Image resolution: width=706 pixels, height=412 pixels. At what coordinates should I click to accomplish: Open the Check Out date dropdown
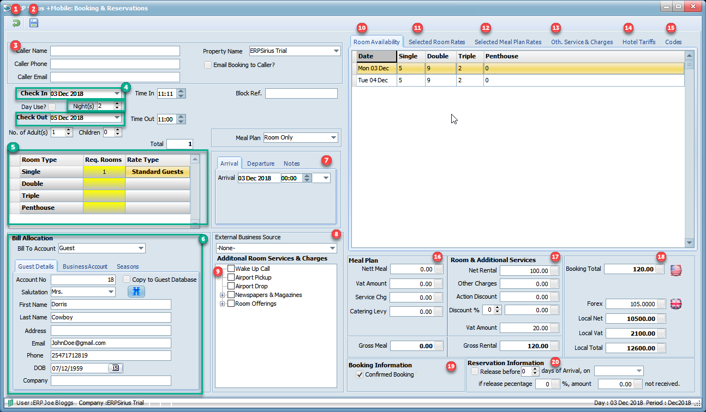tap(117, 118)
